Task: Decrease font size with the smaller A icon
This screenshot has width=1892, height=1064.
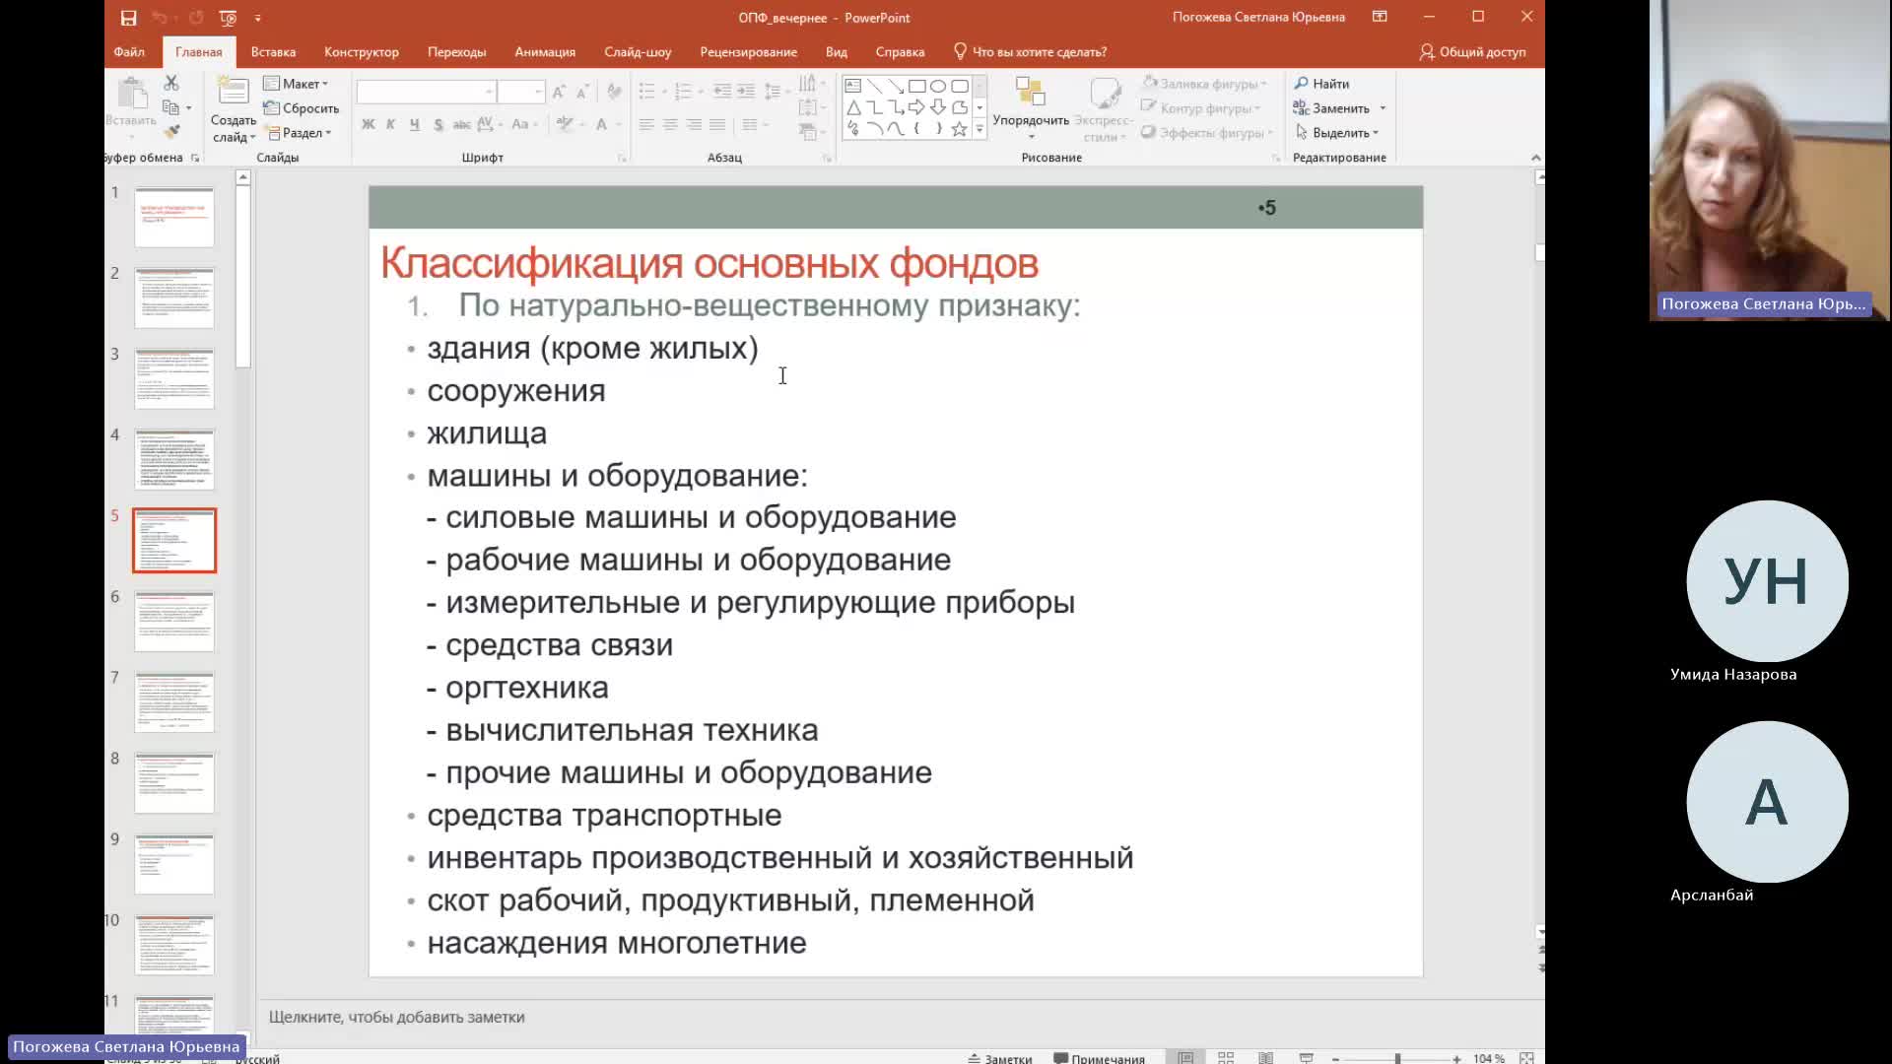Action: pos(581,92)
